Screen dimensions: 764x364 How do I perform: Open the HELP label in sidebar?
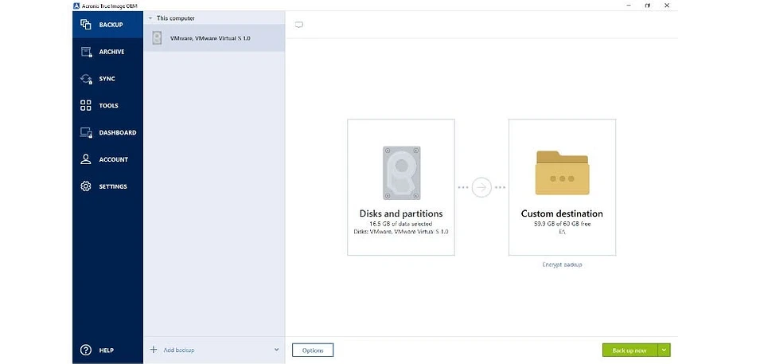click(106, 350)
